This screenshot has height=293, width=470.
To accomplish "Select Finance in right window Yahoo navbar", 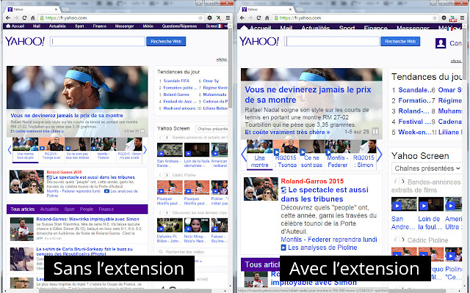I will [x=375, y=28].
